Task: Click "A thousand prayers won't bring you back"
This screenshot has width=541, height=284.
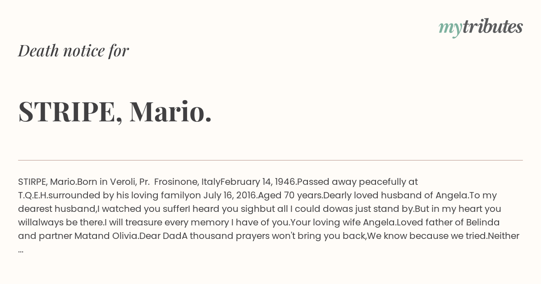Action: click(x=275, y=236)
